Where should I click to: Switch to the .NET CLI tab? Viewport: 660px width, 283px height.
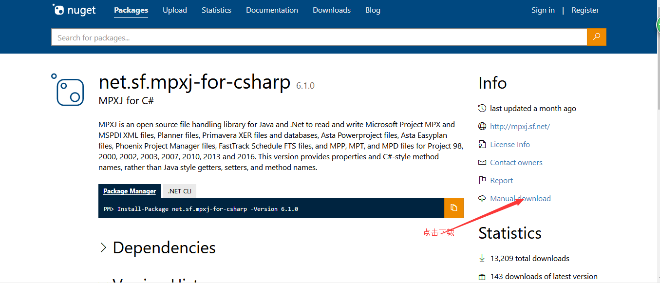pos(180,191)
